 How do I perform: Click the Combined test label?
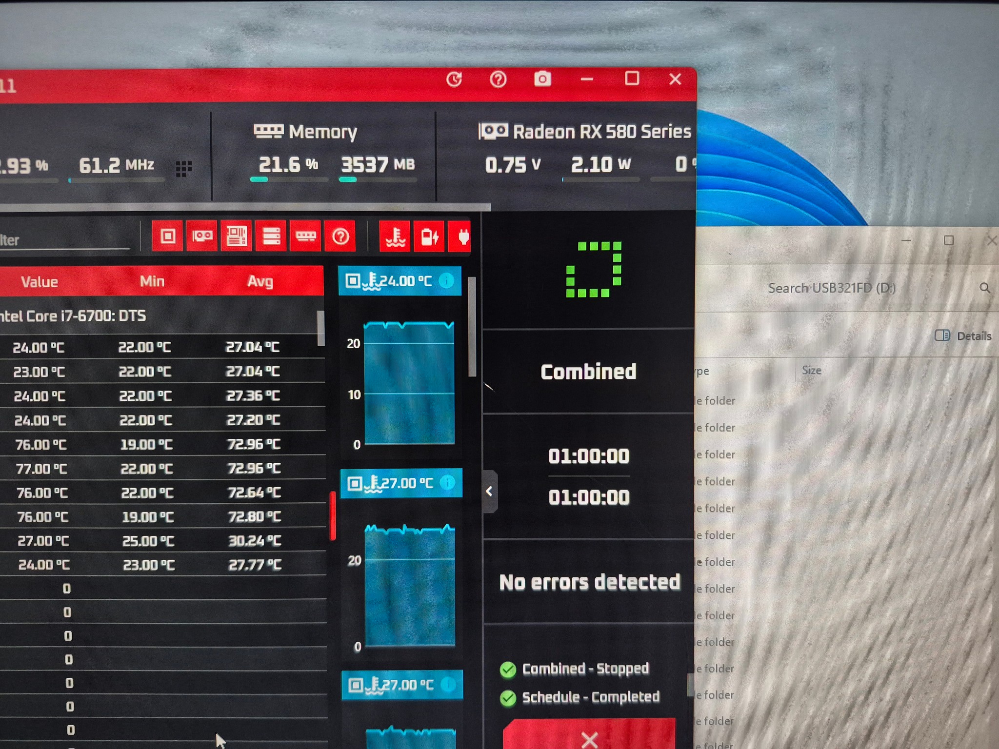588,372
